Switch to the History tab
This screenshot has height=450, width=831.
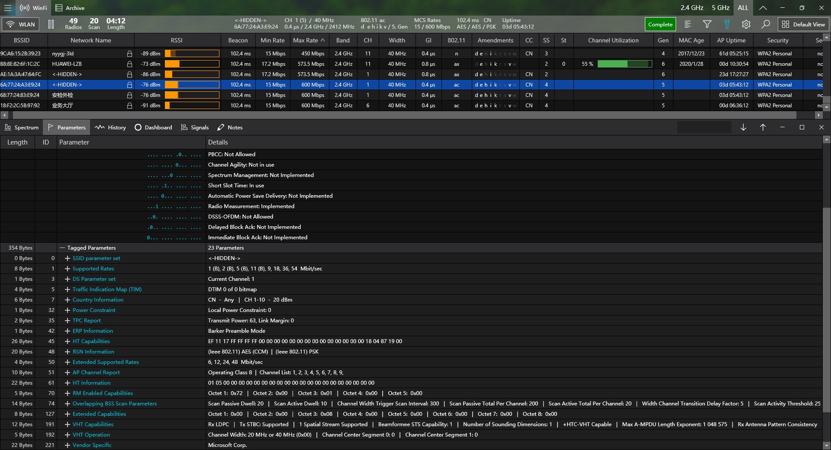tap(110, 127)
